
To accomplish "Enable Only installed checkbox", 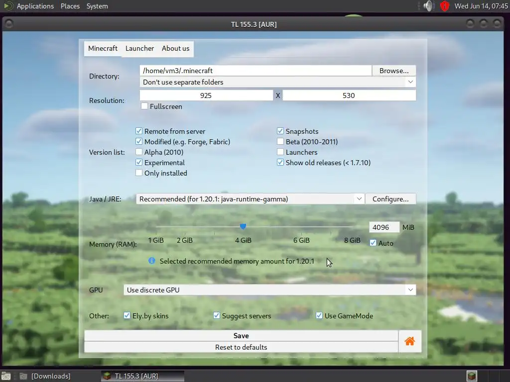I will coord(139,173).
